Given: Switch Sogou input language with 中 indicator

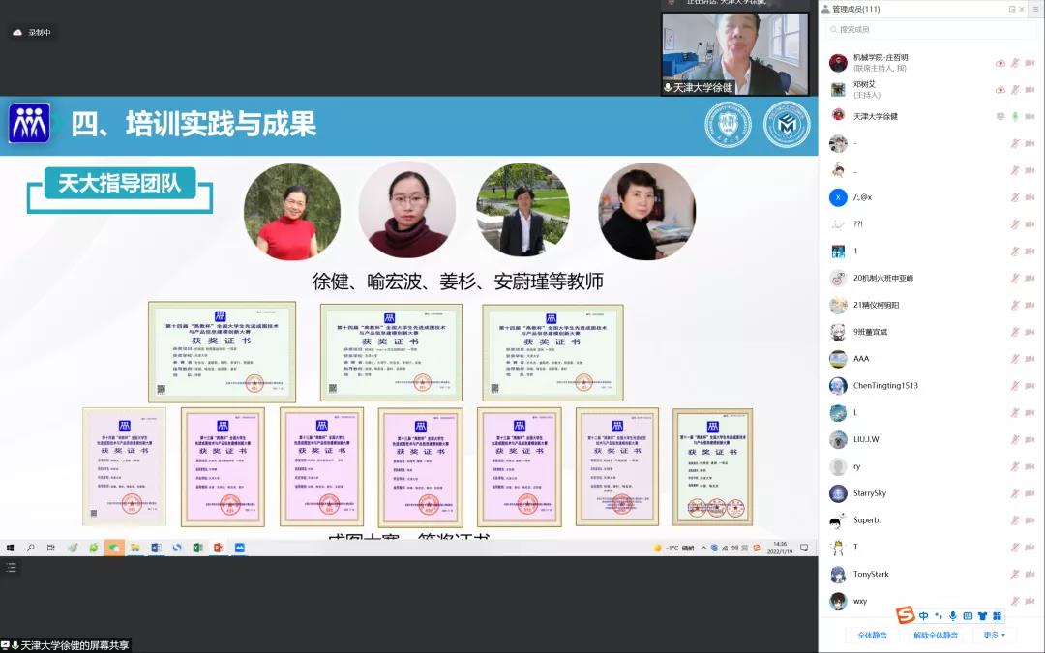Looking at the screenshot, I should click(x=924, y=616).
